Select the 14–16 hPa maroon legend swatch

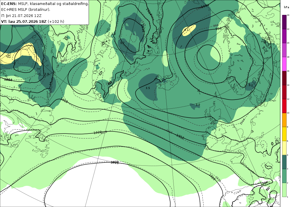[x=284, y=78]
